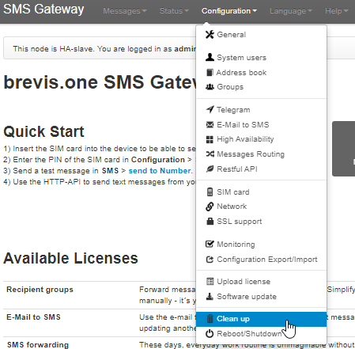Click the bold Configuration word in step 2
Viewport: 355px width, 349px height.
(x=158, y=160)
